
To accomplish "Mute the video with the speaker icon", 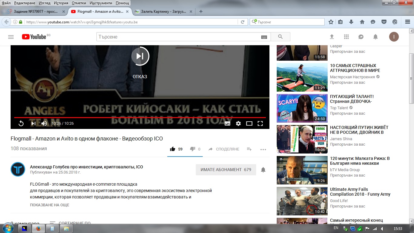I will (x=44, y=123).
